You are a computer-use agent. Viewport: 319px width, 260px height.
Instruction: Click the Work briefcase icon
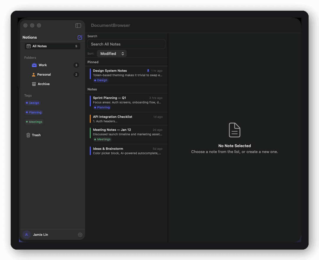coord(34,65)
